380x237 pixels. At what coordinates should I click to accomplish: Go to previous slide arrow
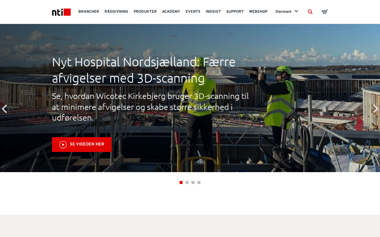(x=4, y=109)
